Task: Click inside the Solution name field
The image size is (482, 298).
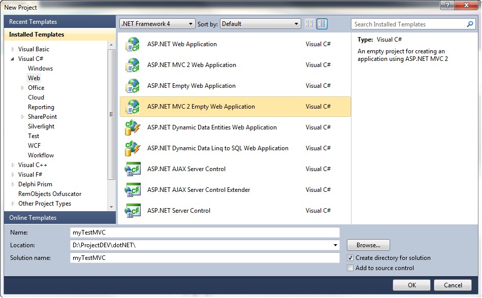Action: coord(203,257)
